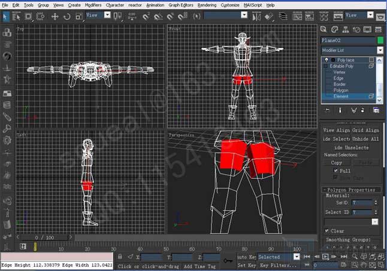This screenshot has width=387, height=271.
Task: Click the Unhide All button
Action: click(x=365, y=139)
